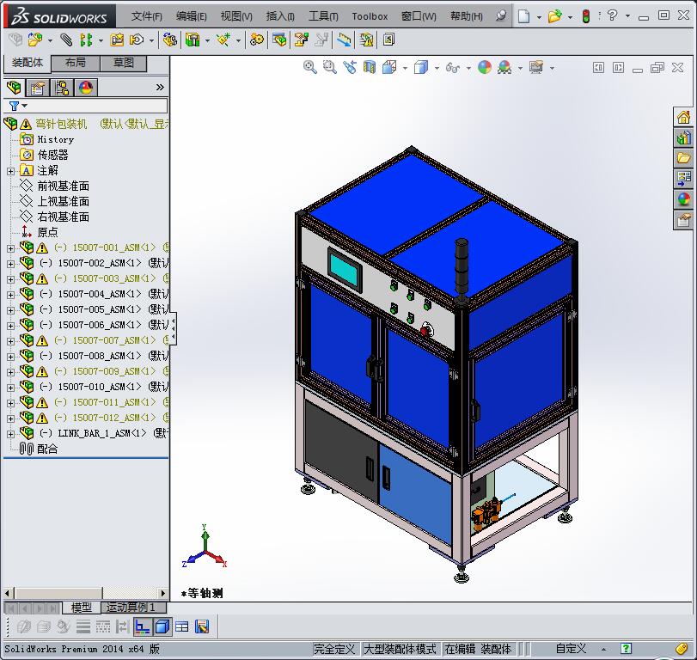Click the Linear Component Pattern icon
This screenshot has height=660, width=697.
click(86, 40)
